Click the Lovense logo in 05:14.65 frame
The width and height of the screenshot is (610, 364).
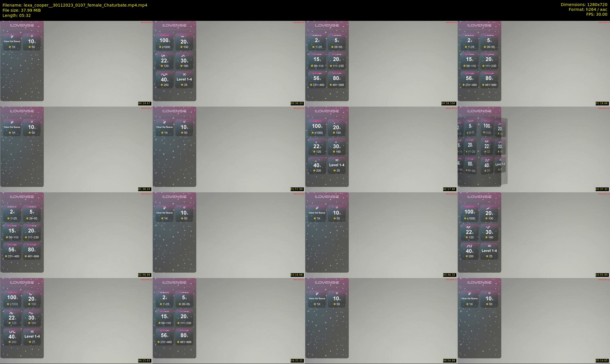click(x=480, y=282)
